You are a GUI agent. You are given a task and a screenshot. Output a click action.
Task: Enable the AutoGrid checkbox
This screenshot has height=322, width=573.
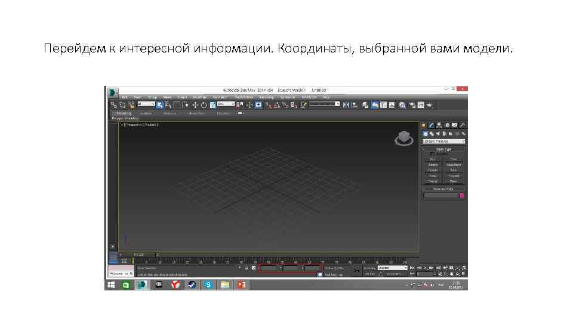pyautogui.click(x=432, y=154)
